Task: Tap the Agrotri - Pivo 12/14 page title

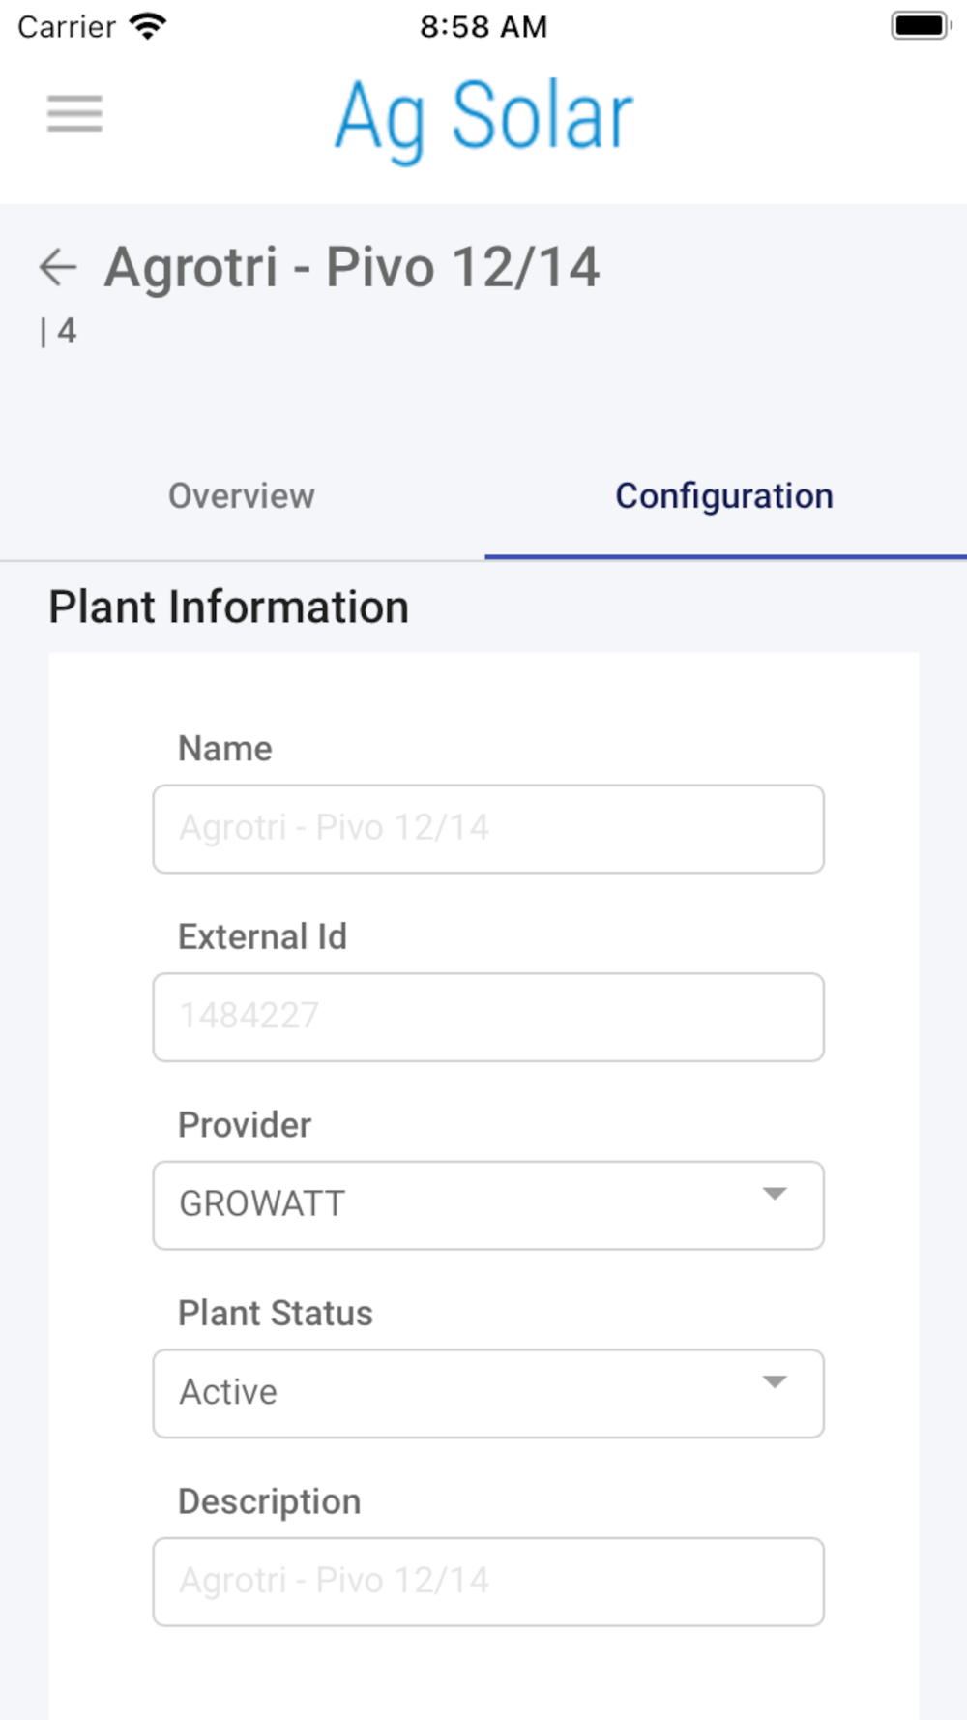Action: click(x=352, y=267)
